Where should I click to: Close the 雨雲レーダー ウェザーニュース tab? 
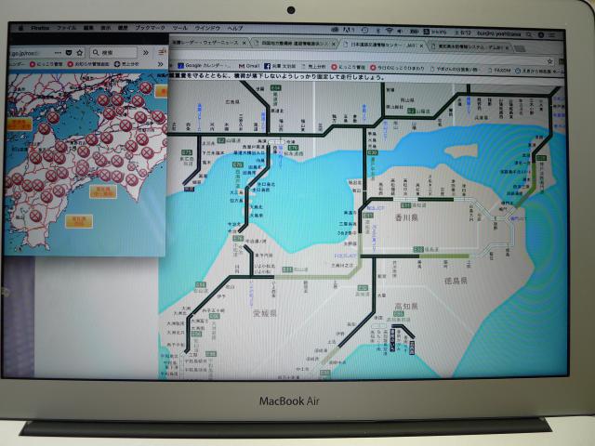click(244, 43)
